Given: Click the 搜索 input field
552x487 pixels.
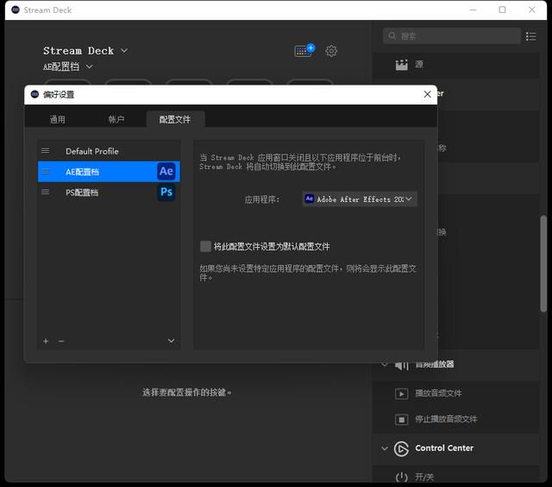Looking at the screenshot, I should point(452,36).
